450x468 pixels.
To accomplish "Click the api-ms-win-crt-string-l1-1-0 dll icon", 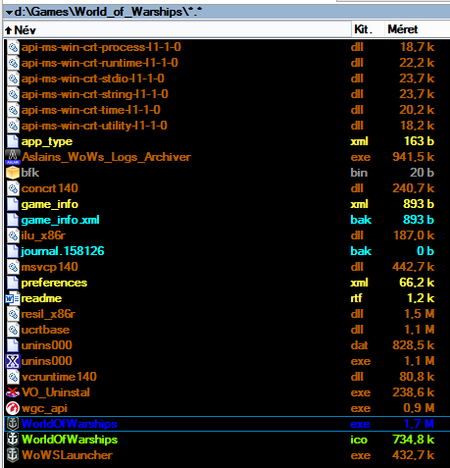I will point(13,94).
